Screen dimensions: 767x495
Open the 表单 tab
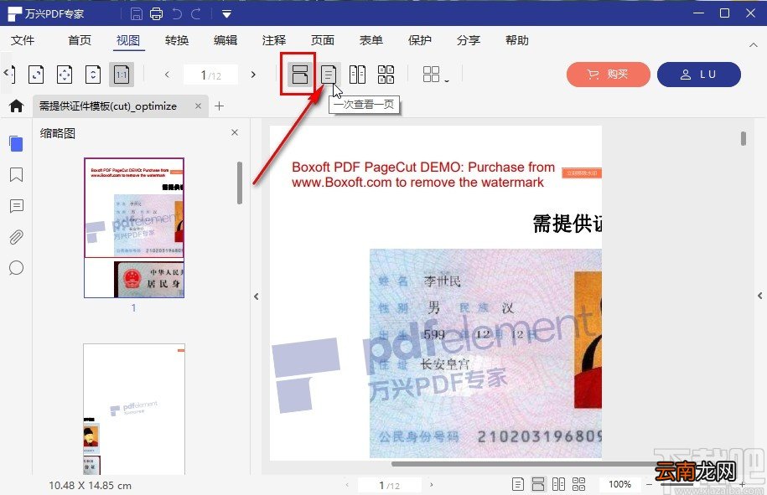[371, 40]
